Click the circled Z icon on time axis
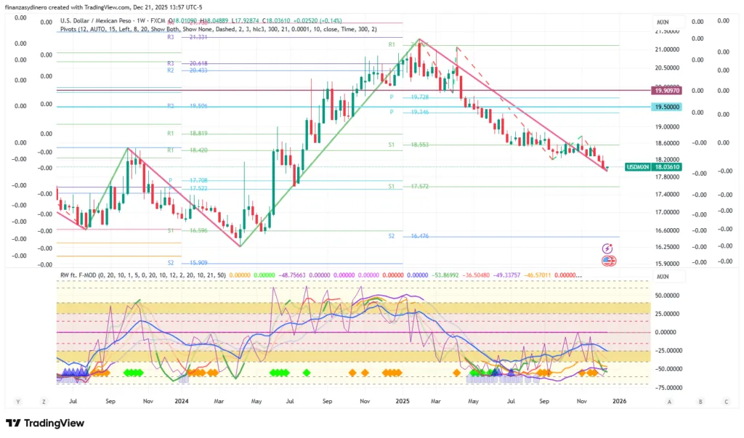This screenshot has height=438, width=744. (44, 400)
